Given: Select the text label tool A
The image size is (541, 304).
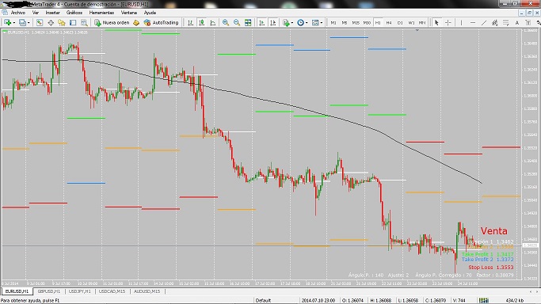Looking at the screenshot, I should (x=517, y=22).
